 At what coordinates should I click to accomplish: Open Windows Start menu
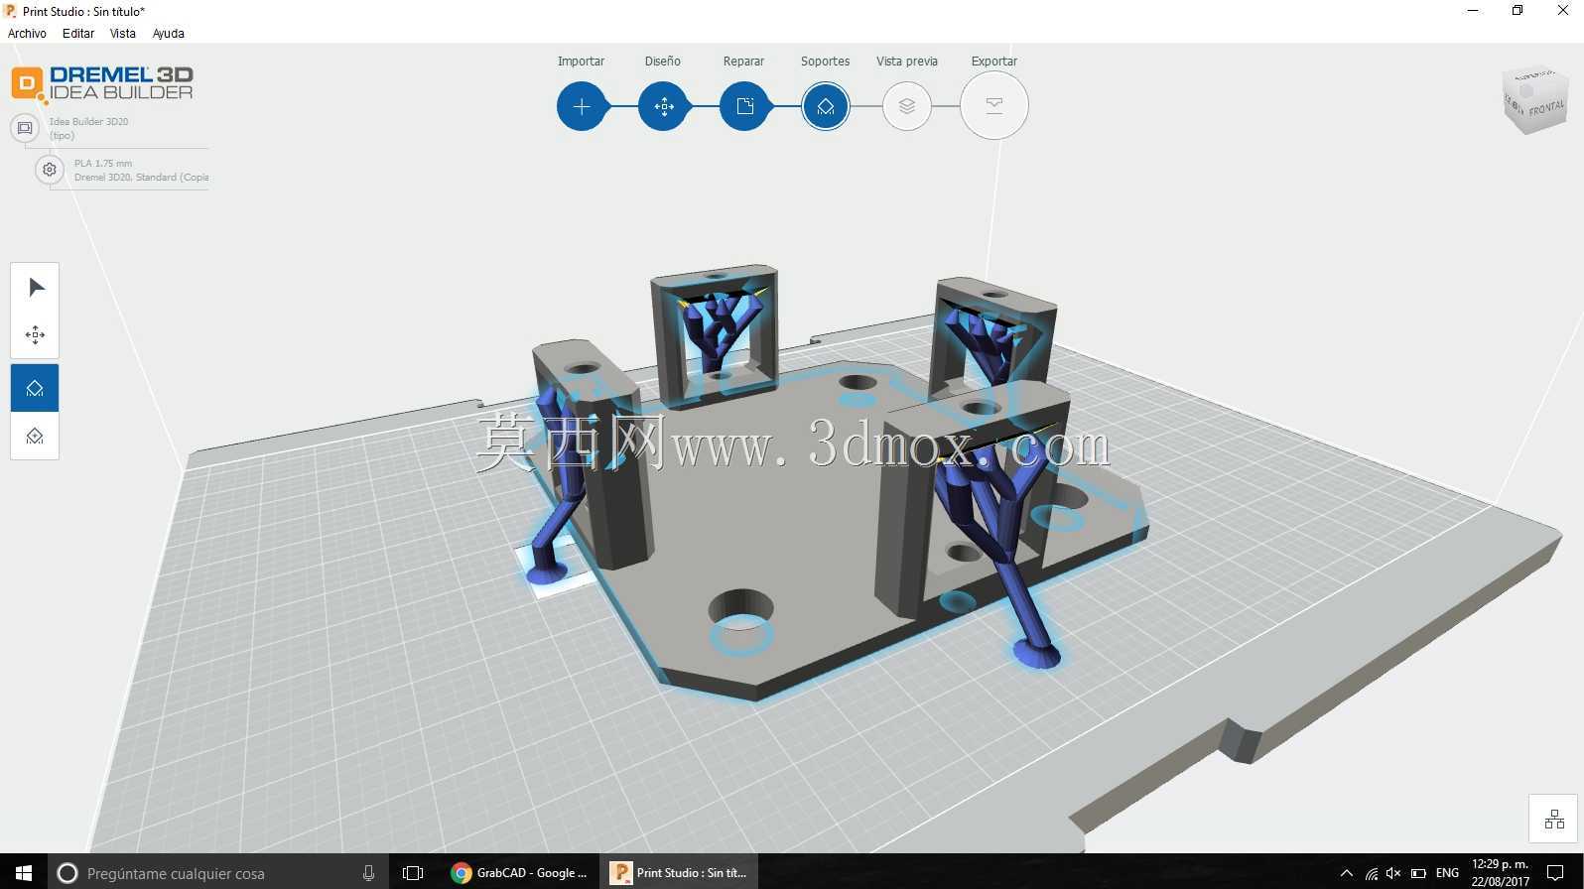[x=24, y=872]
